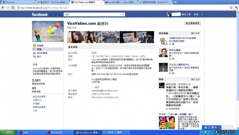Viewport: 239px width, 135px height.
Task: Open a new browser tab
Action: coord(175,2)
